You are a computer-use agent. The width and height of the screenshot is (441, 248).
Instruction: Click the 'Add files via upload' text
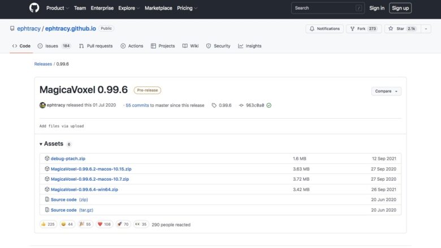pyautogui.click(x=62, y=126)
